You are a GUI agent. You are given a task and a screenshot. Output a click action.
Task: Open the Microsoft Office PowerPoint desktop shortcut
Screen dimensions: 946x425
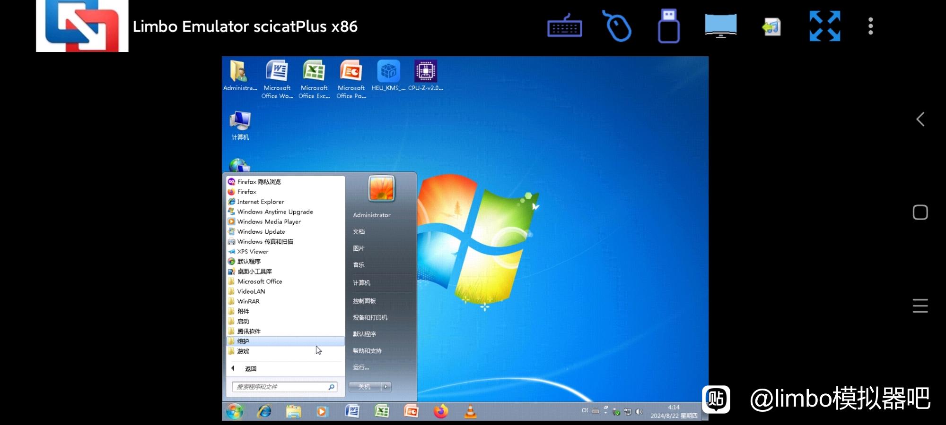point(351,79)
